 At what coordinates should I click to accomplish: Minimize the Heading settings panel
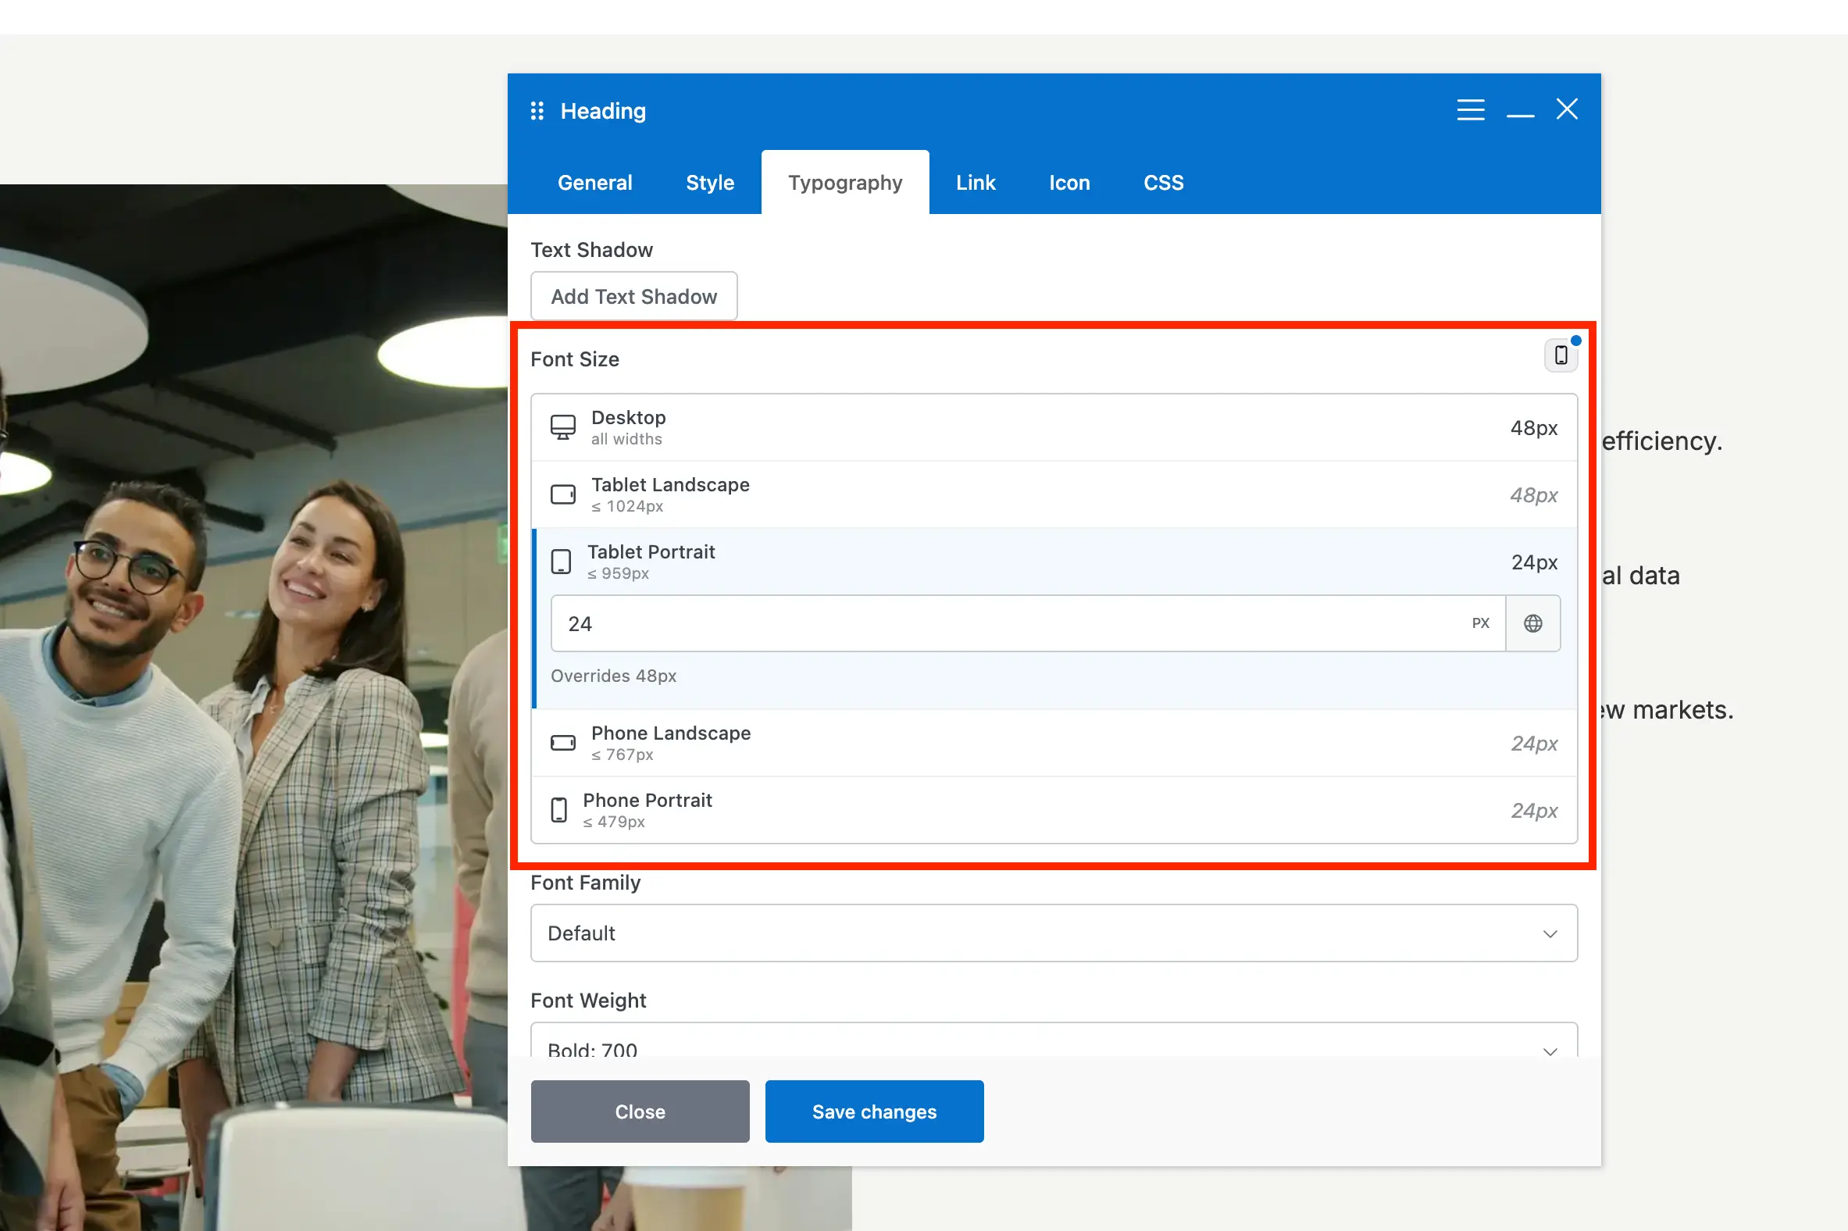pyautogui.click(x=1520, y=116)
